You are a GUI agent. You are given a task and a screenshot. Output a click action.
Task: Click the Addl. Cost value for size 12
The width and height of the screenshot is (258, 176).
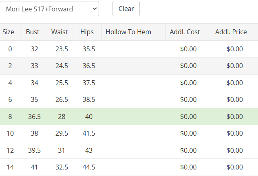click(x=188, y=150)
